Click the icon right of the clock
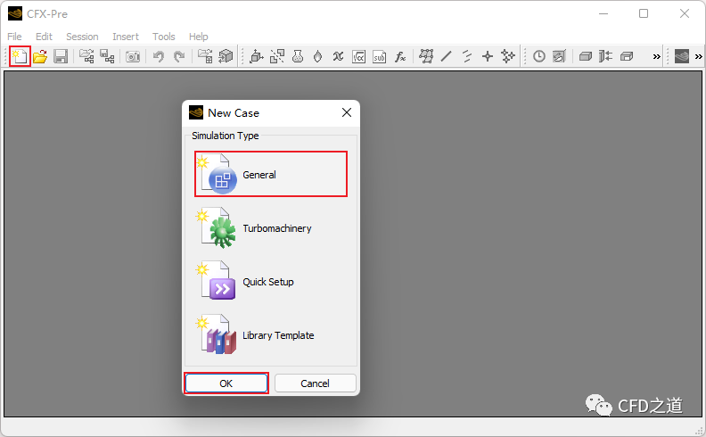The image size is (706, 437). click(559, 56)
